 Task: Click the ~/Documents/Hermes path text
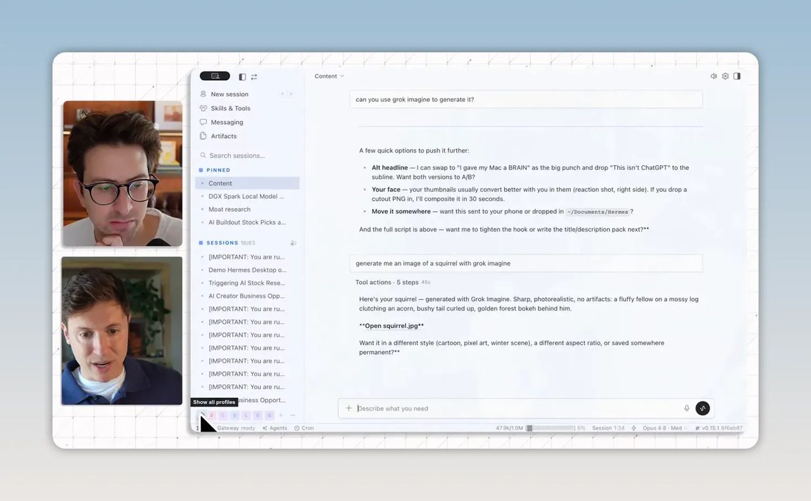tap(597, 212)
